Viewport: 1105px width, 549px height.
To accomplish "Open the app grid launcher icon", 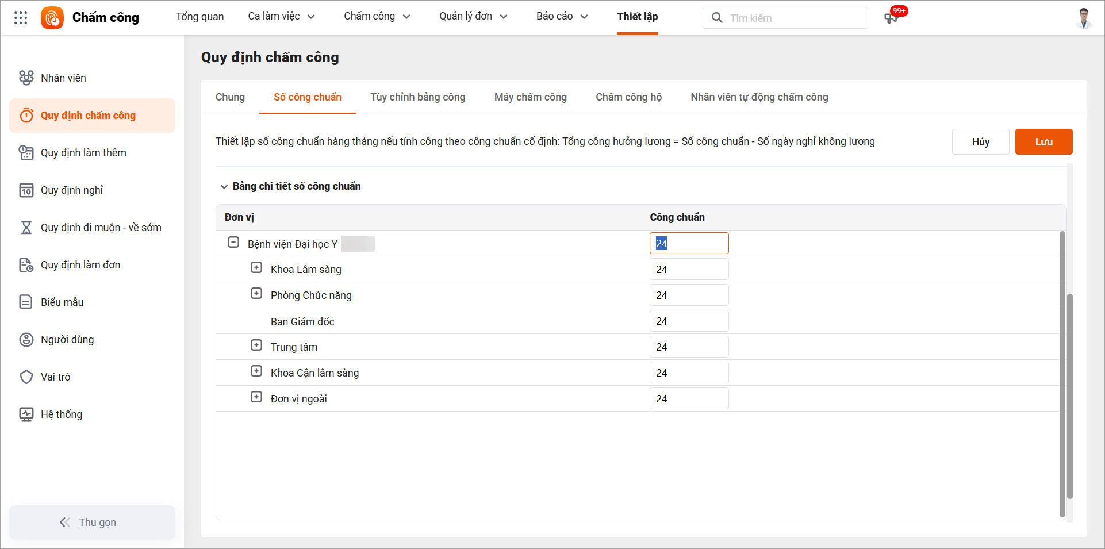I will point(21,18).
